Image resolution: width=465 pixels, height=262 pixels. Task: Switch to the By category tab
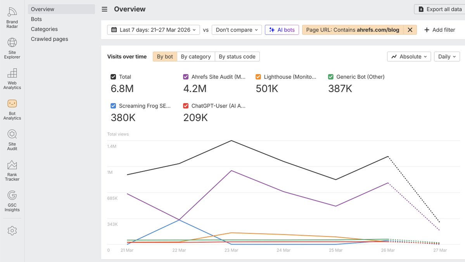(x=196, y=56)
